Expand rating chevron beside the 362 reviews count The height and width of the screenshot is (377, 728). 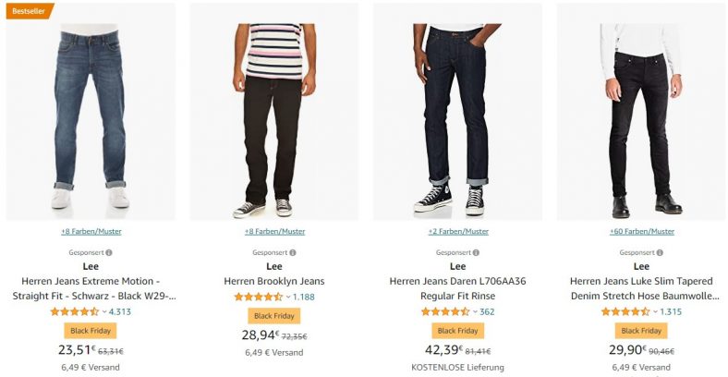[476, 312]
